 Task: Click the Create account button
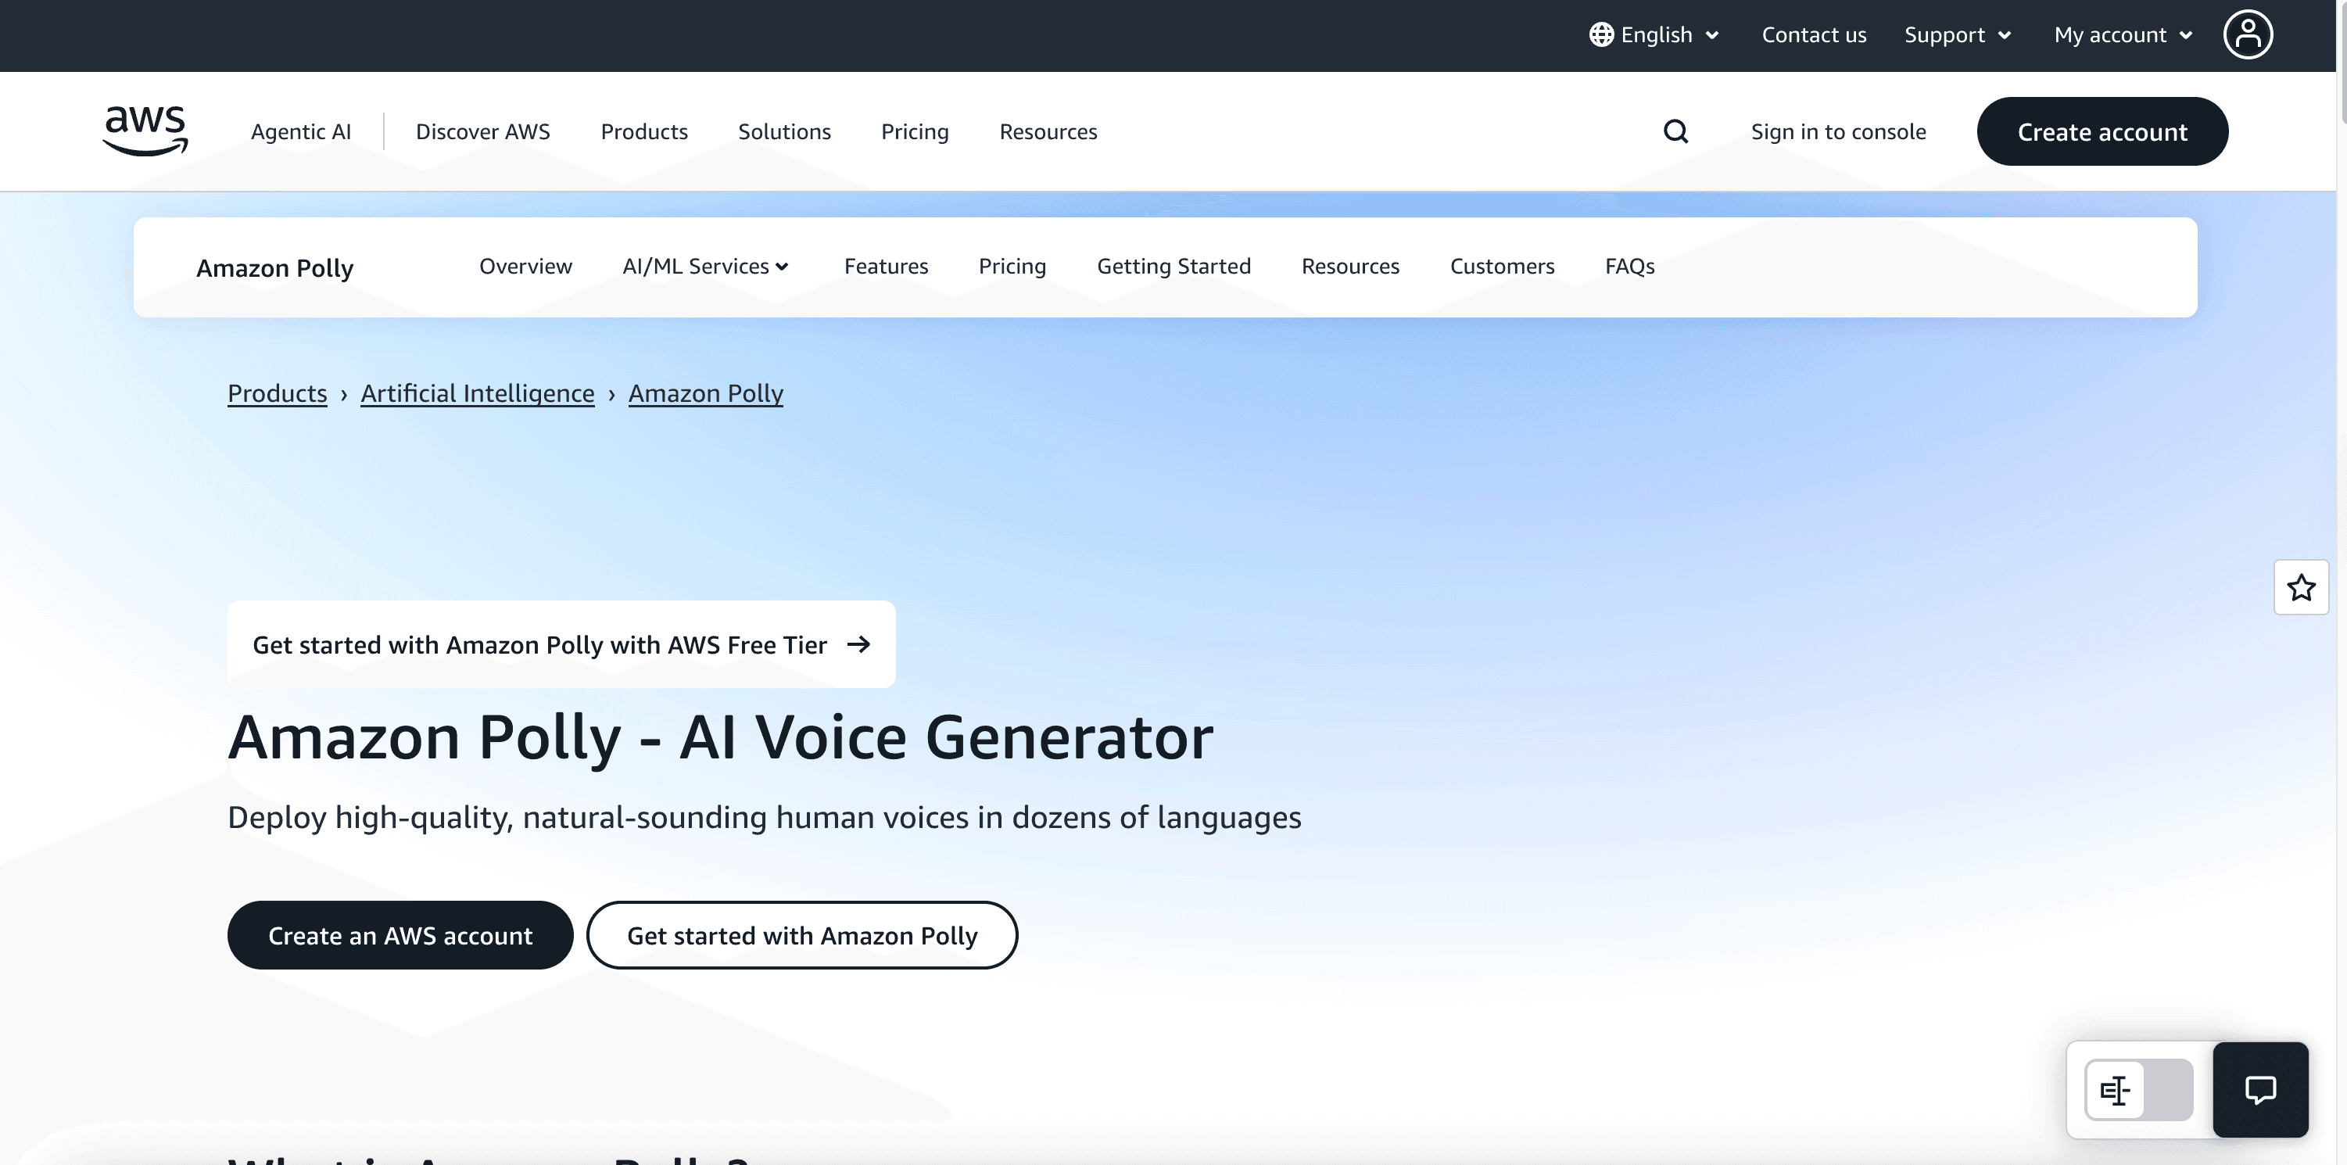[x=2102, y=132]
